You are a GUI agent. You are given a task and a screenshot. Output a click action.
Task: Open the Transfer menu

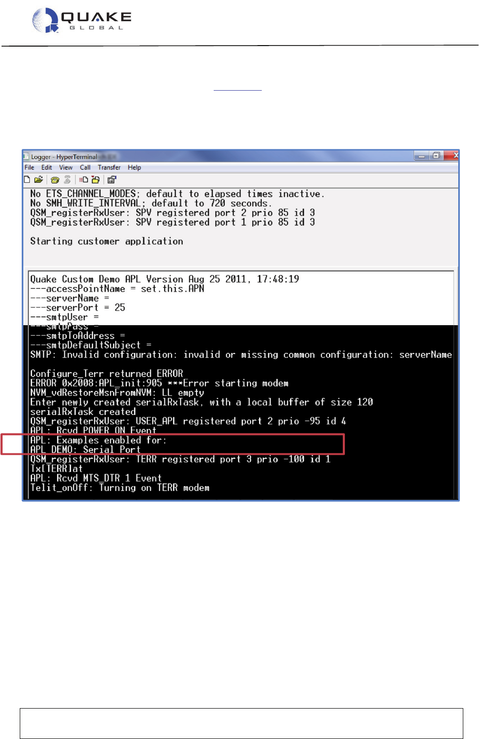tap(109, 168)
